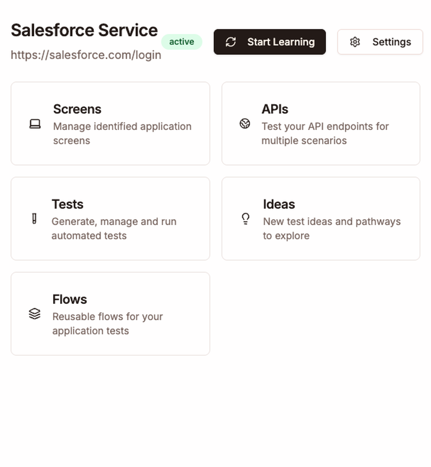Screen dimensions: 431x467
Task: Click the gear icon in the Settings button
Action: (x=355, y=42)
